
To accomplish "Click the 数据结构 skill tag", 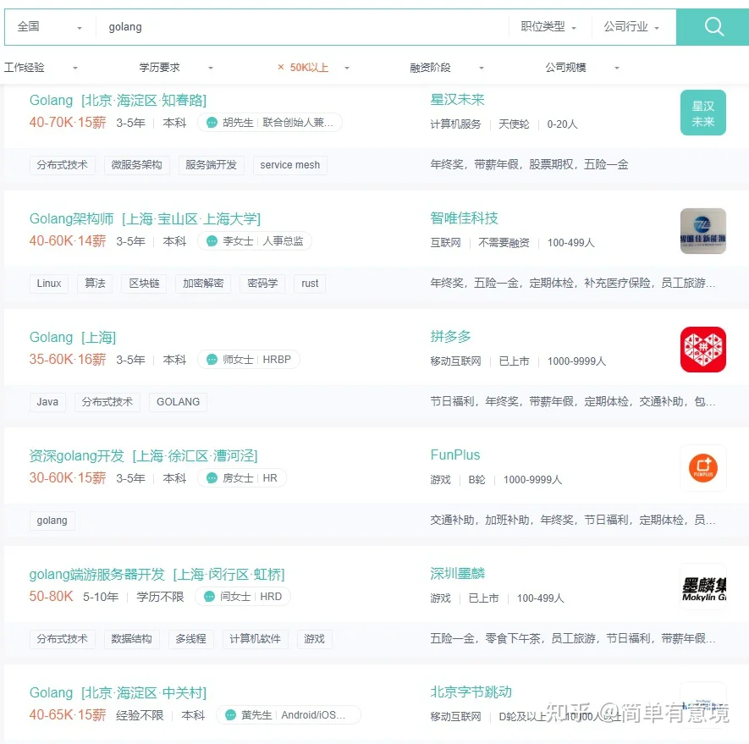I will 131,639.
